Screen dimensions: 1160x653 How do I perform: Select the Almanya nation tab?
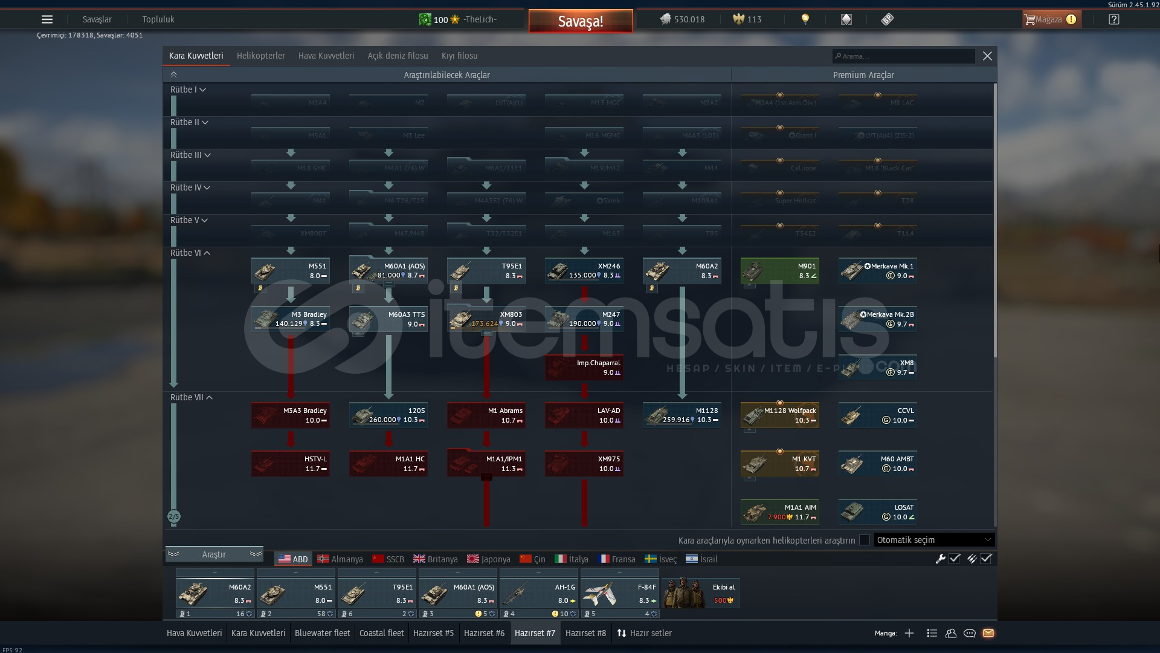(x=340, y=559)
